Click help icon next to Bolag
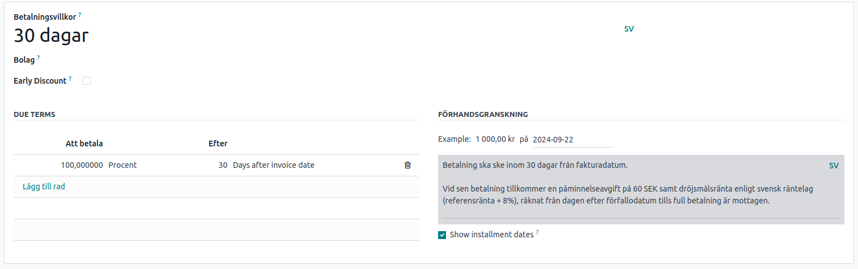This screenshot has height=269, width=858. 38,57
